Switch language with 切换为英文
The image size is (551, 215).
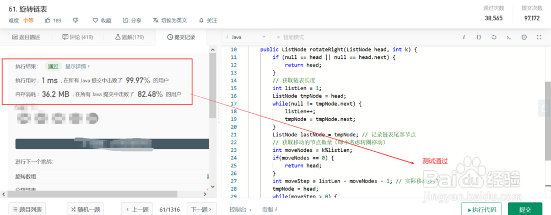coord(170,20)
